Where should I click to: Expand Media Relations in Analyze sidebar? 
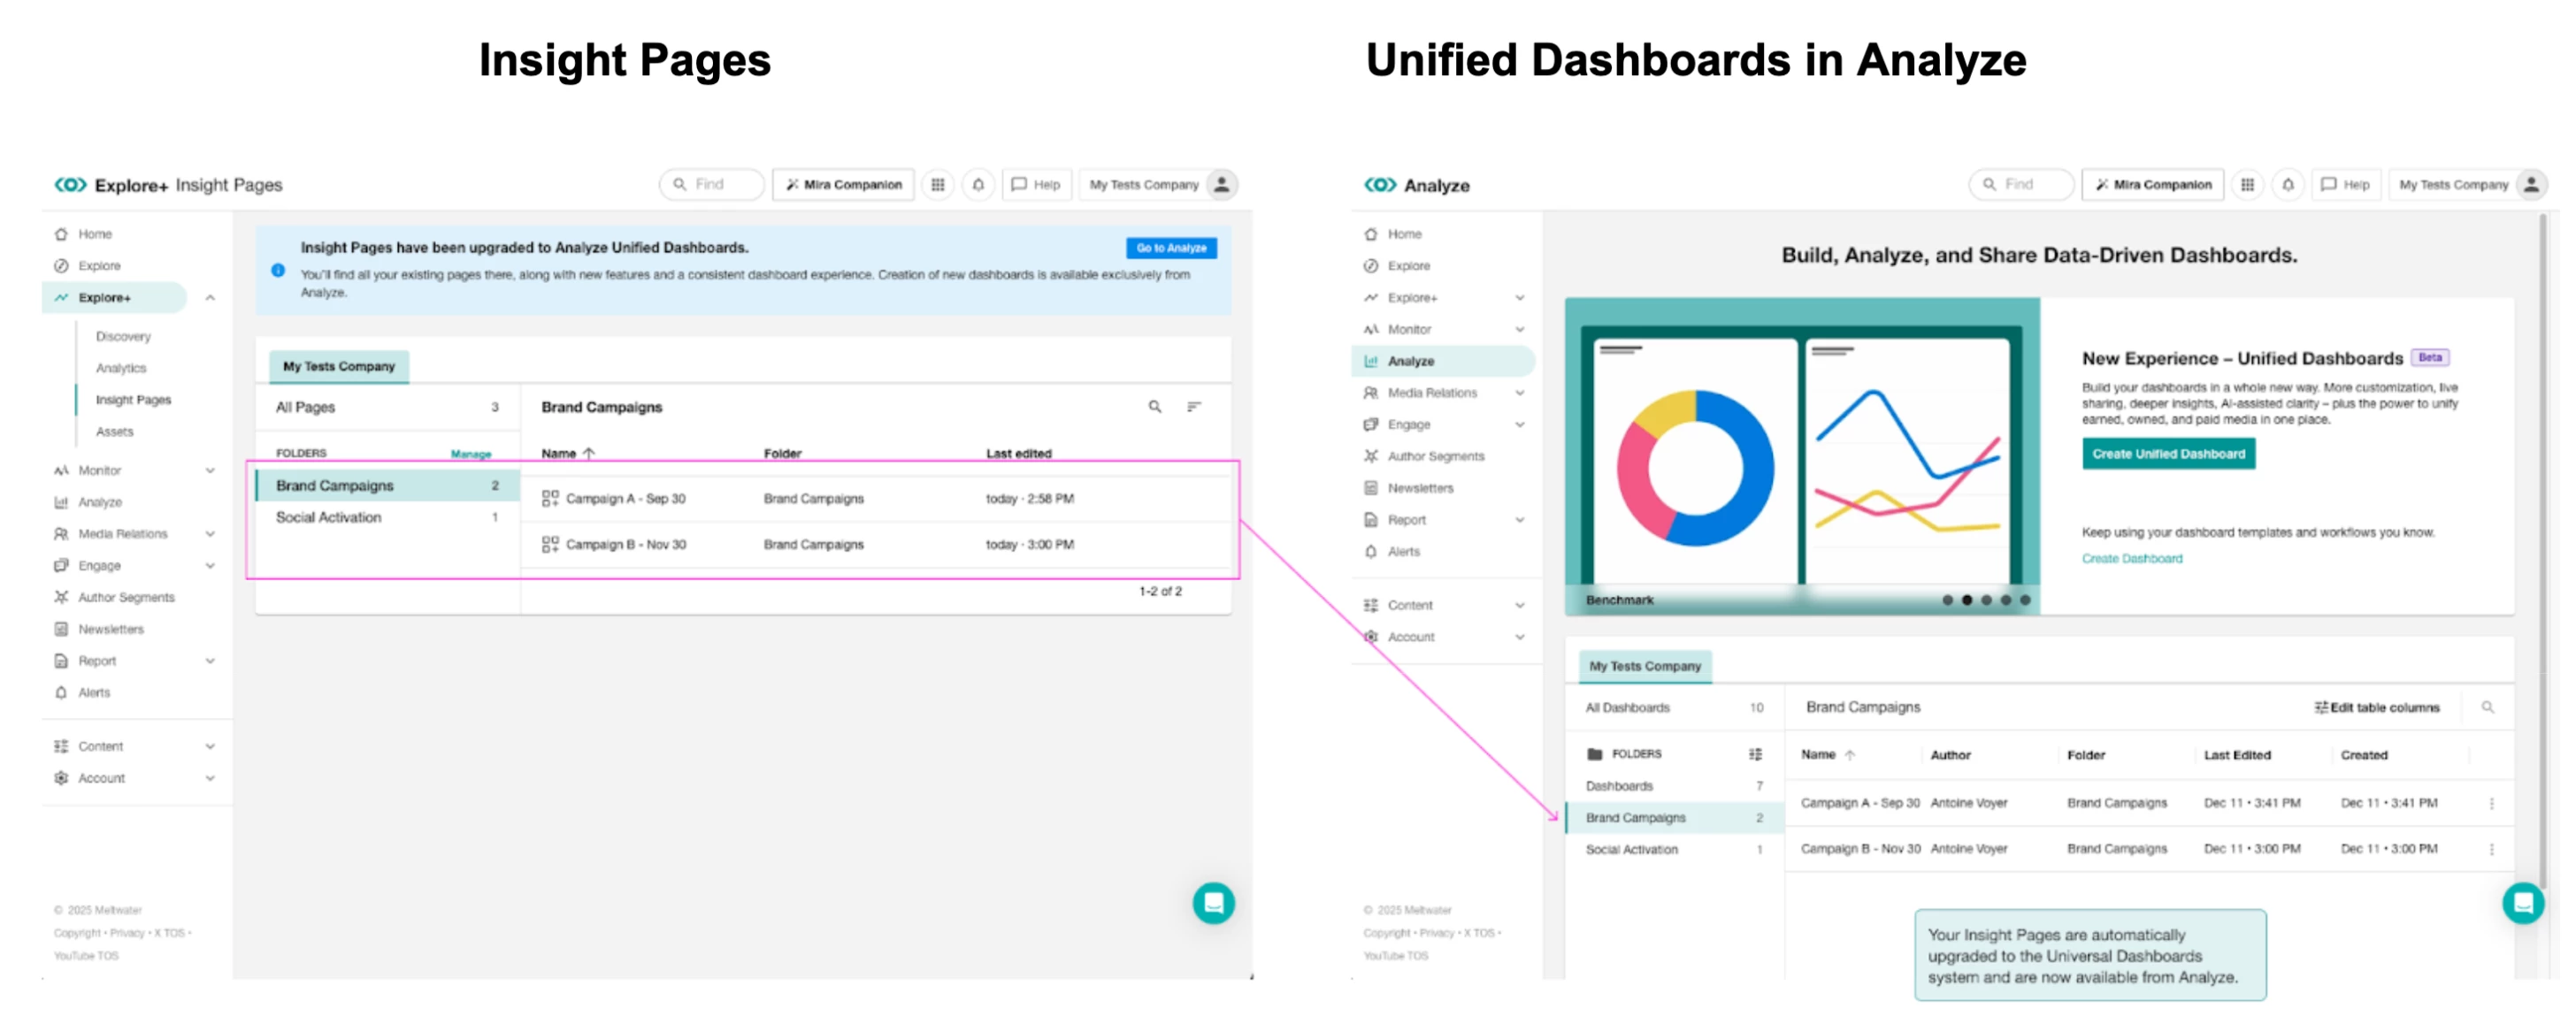click(1519, 393)
